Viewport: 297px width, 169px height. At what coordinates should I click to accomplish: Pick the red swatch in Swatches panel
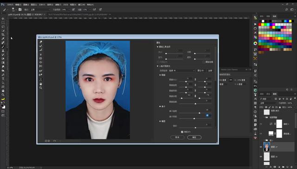pyautogui.click(x=260, y=25)
